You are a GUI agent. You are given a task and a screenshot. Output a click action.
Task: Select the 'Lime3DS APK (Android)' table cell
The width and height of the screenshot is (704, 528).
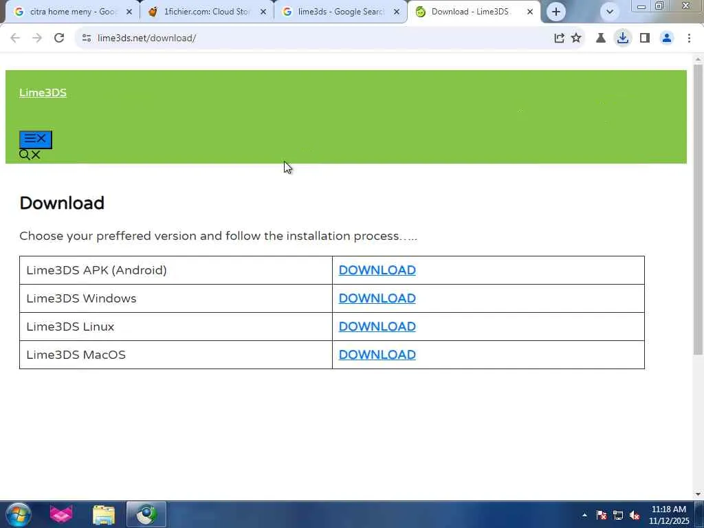(x=176, y=270)
